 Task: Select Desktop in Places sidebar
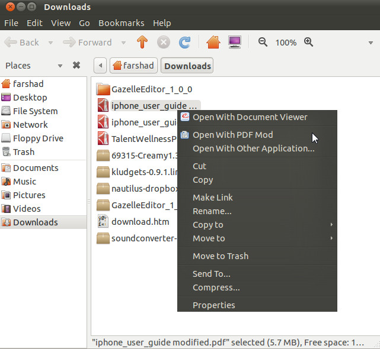click(x=43, y=98)
